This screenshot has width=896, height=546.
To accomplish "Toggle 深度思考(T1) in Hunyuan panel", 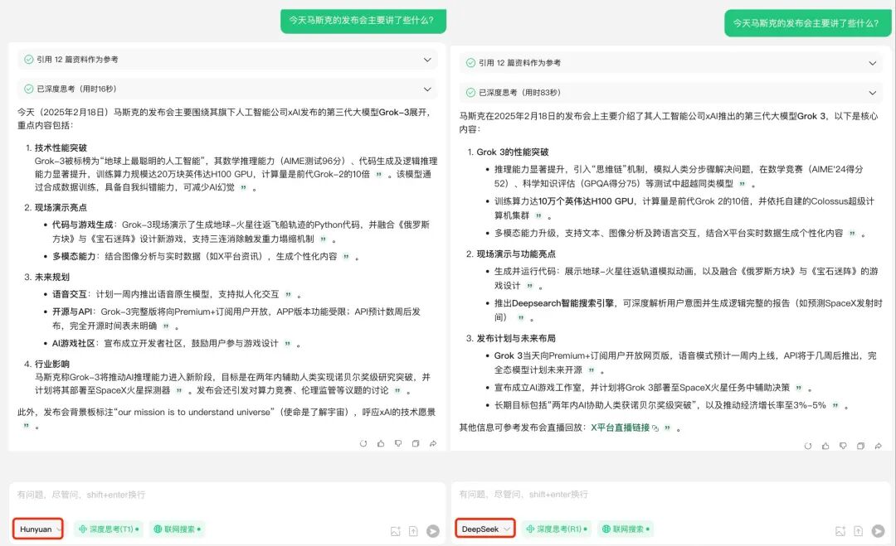I will pyautogui.click(x=109, y=529).
